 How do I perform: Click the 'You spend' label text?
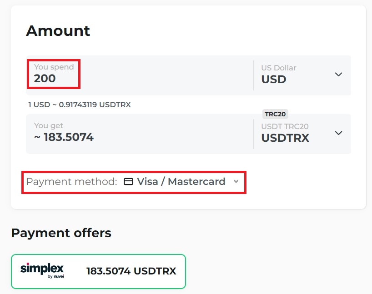coord(54,67)
